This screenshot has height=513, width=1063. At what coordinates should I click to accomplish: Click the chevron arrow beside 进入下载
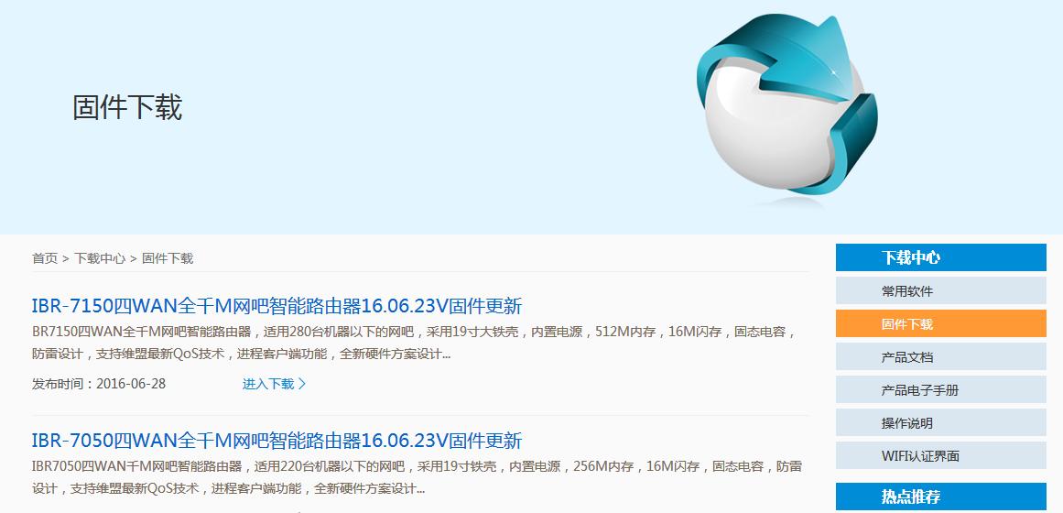coord(302,384)
